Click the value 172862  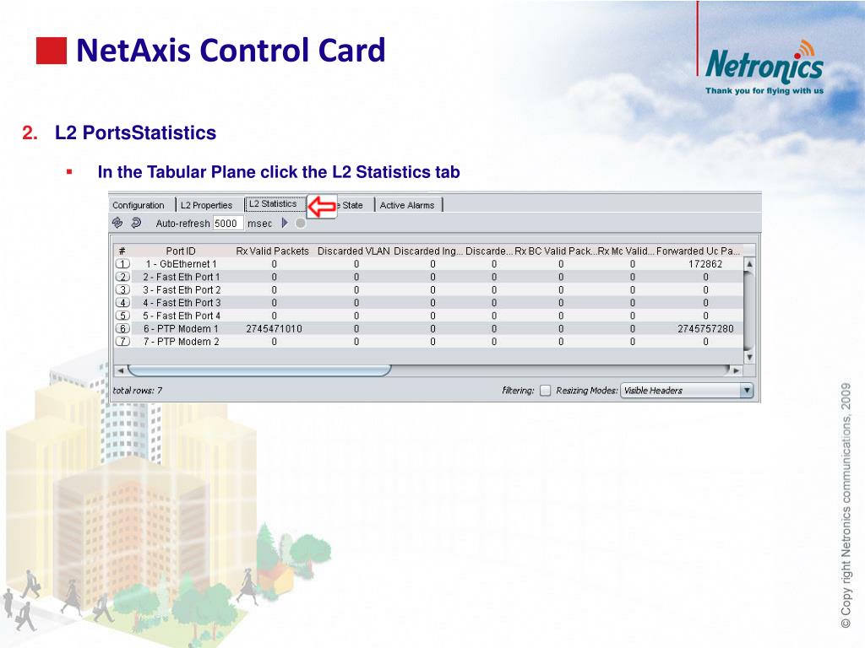click(705, 264)
